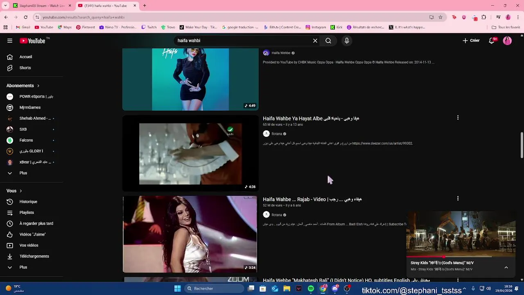This screenshot has height=295, width=524.
Task: Open the Twitch bookmark
Action: pos(149,27)
